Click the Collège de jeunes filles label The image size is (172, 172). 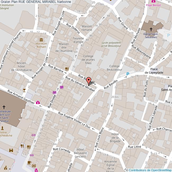pyautogui.click(x=89, y=60)
